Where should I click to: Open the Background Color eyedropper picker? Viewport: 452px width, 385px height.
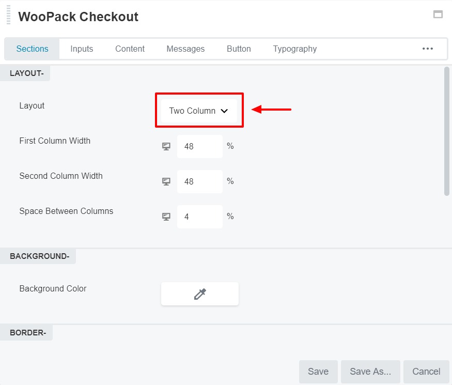click(200, 294)
